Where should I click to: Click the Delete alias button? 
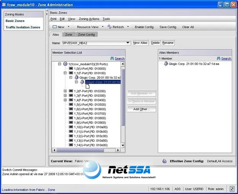click(x=155, y=43)
